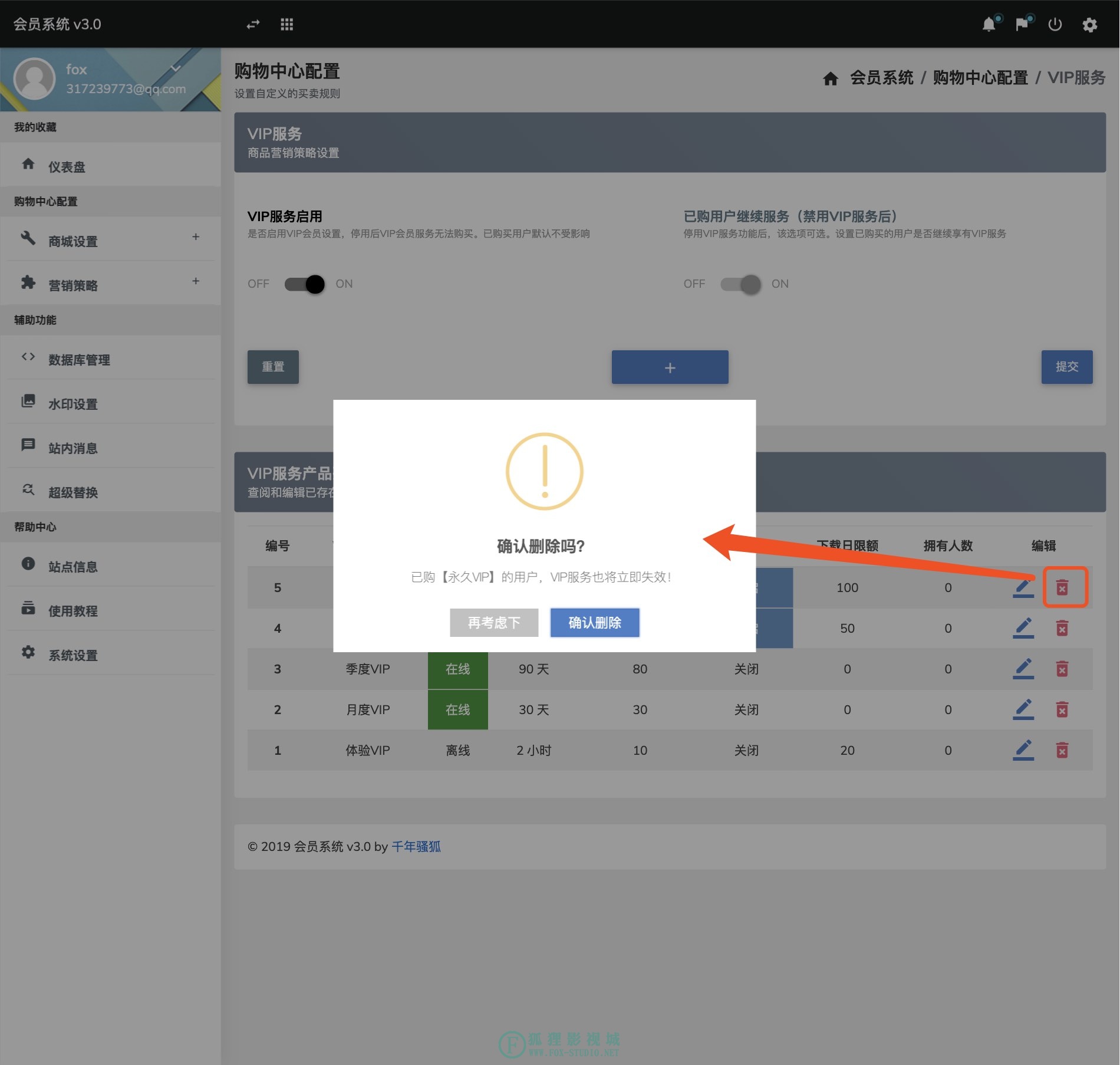Select the 2 小时 duration cell
Image resolution: width=1120 pixels, height=1065 pixels.
[534, 750]
